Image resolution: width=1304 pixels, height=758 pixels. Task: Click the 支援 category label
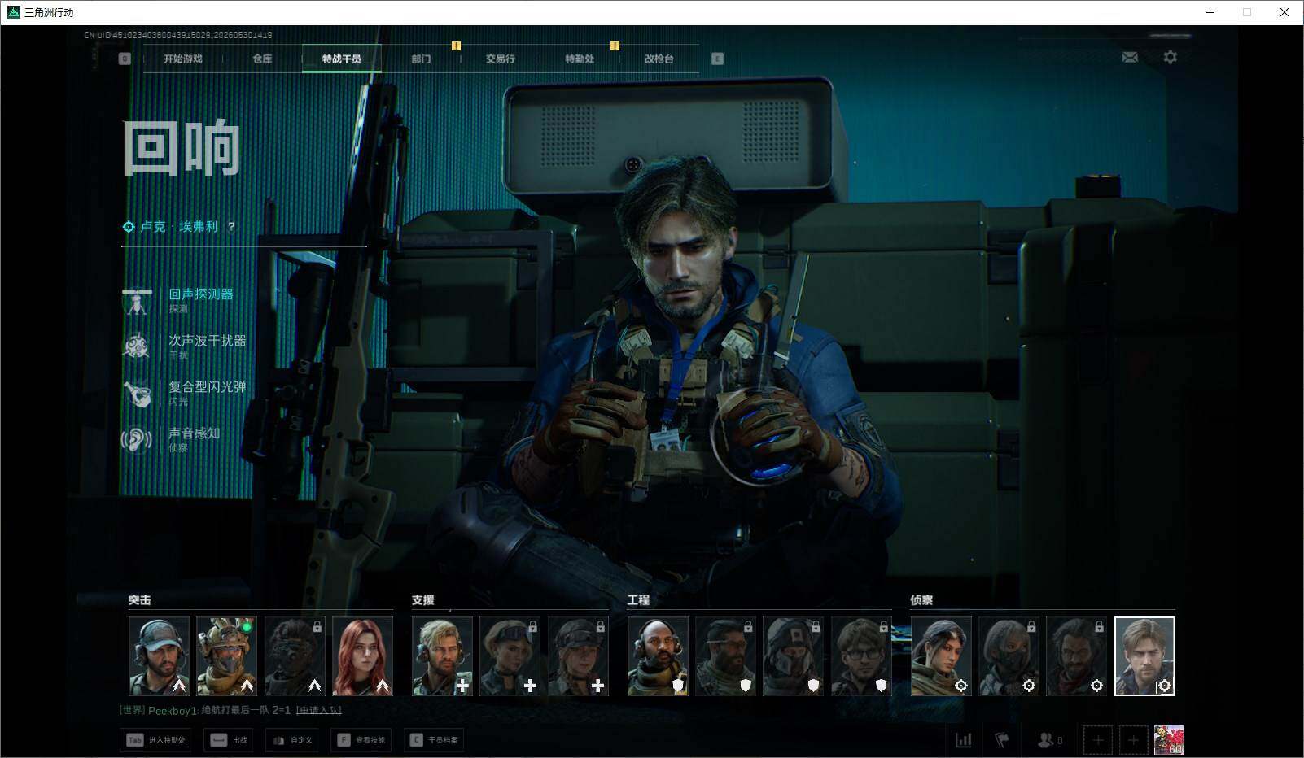422,600
